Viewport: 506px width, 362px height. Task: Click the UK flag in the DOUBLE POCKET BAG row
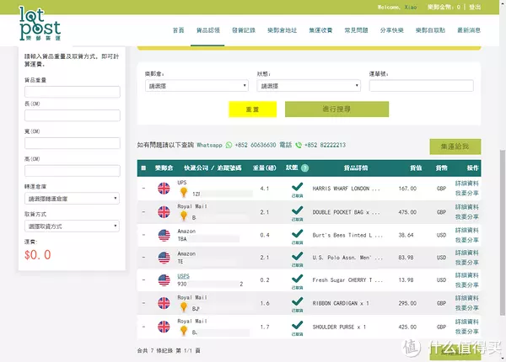click(x=164, y=212)
